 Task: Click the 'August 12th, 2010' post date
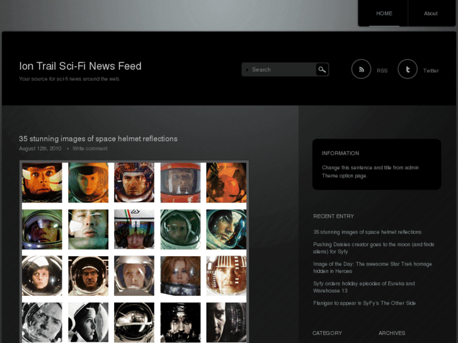tap(40, 149)
